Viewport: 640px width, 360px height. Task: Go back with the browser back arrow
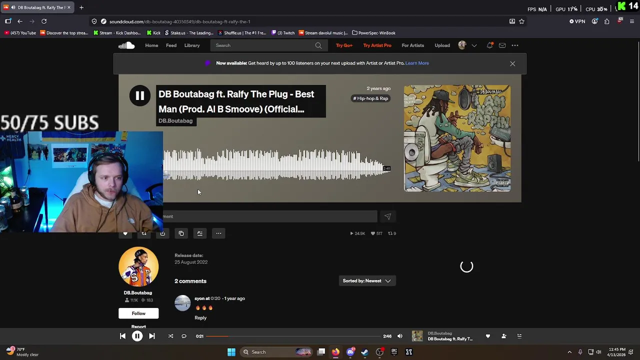(20, 21)
